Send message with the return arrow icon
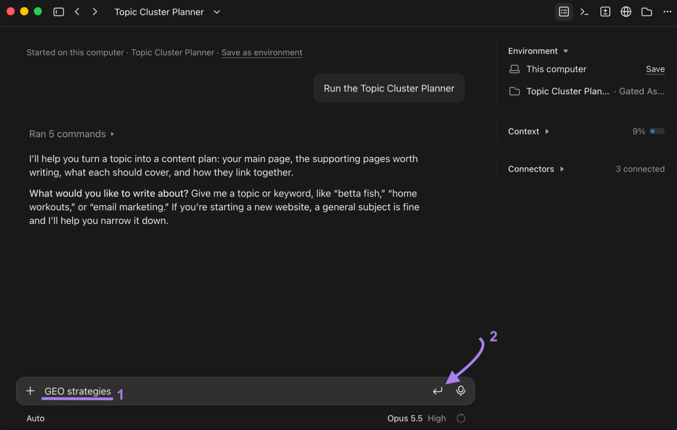 pos(438,391)
